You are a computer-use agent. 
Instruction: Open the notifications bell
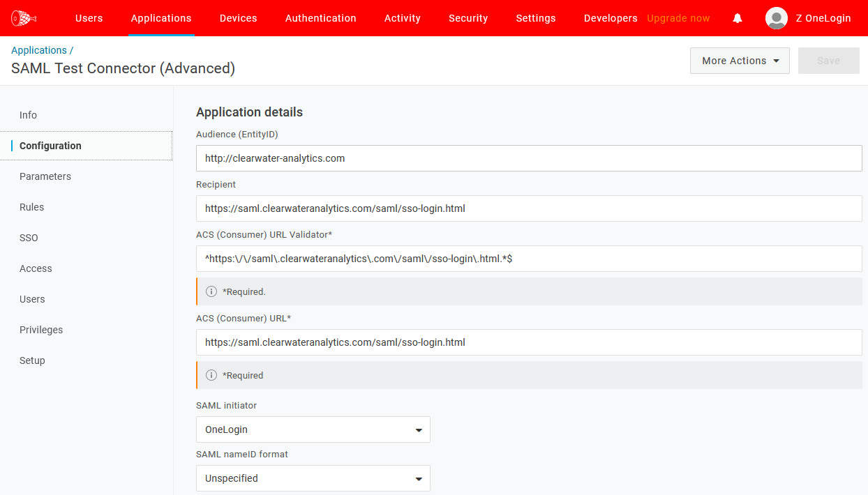[738, 18]
